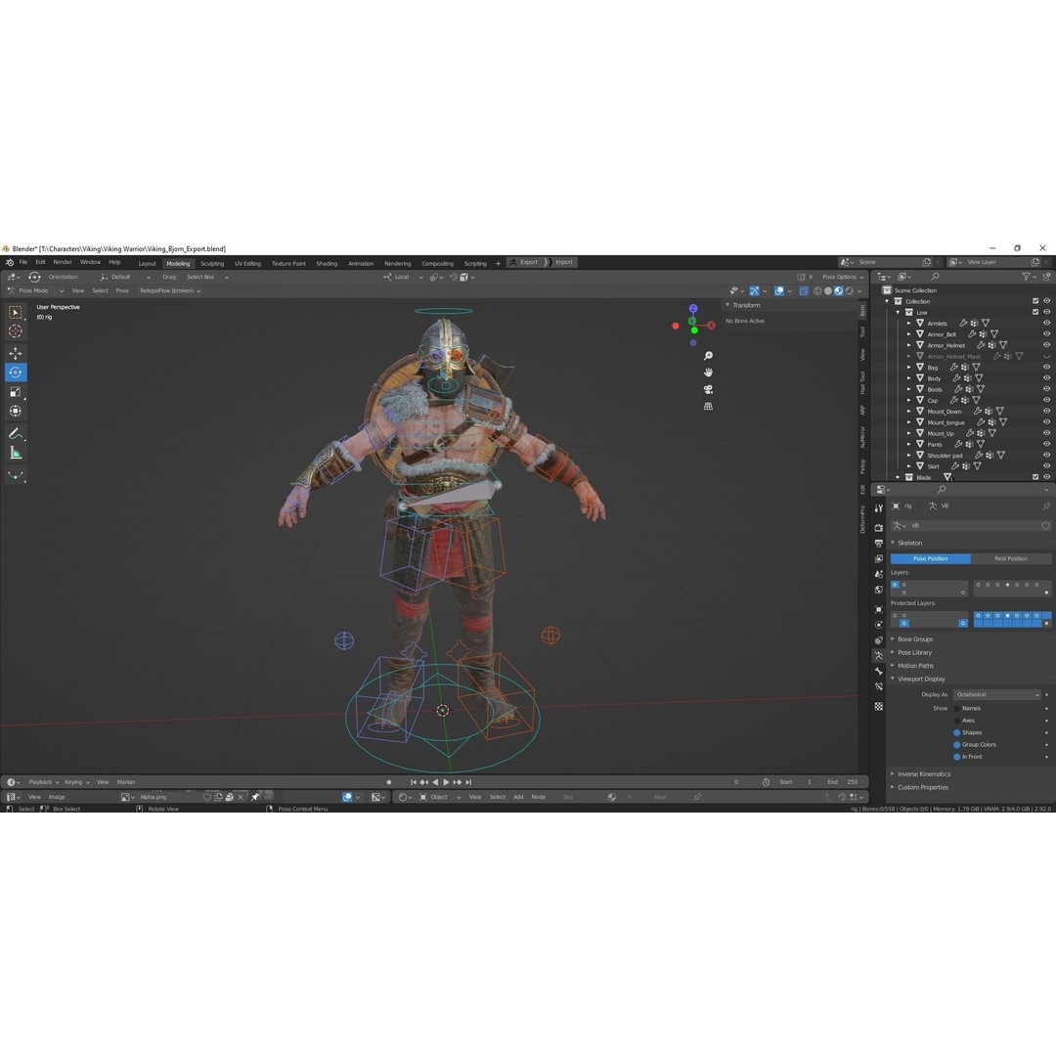The height and width of the screenshot is (1056, 1056).
Task: Open Texture properties checkerboard icon
Action: 879,707
